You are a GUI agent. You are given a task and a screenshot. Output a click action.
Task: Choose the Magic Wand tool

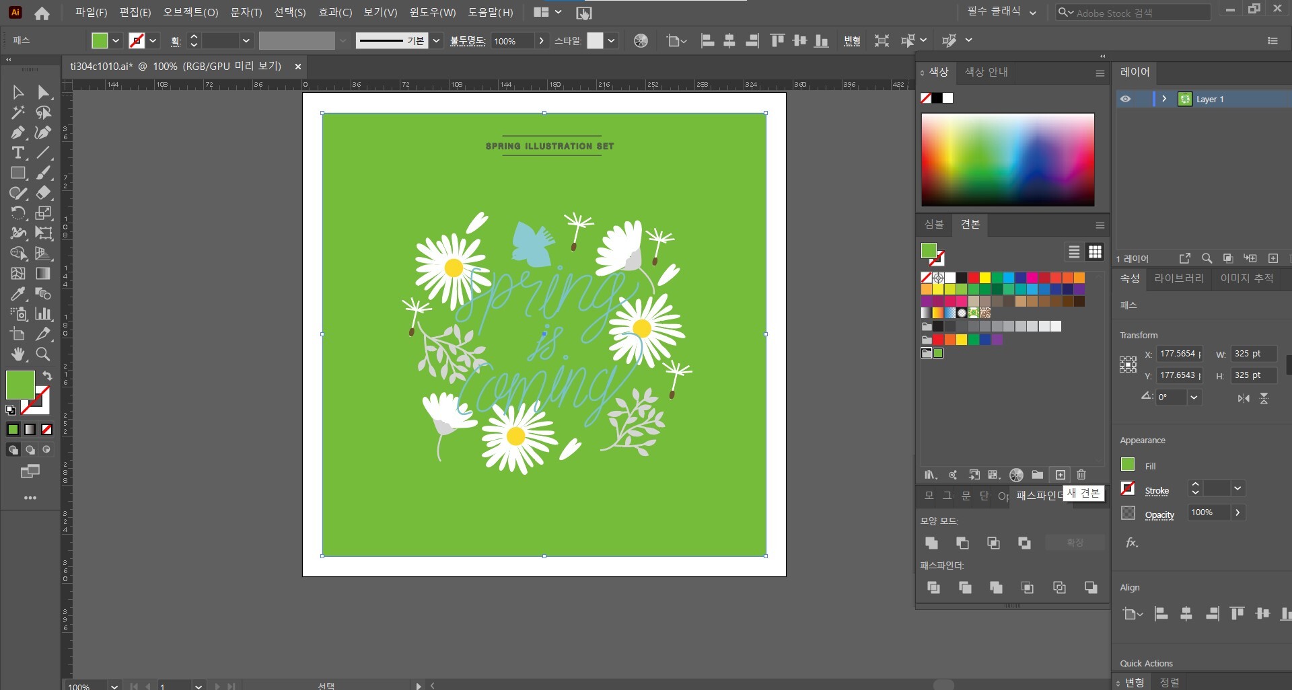tap(18, 112)
